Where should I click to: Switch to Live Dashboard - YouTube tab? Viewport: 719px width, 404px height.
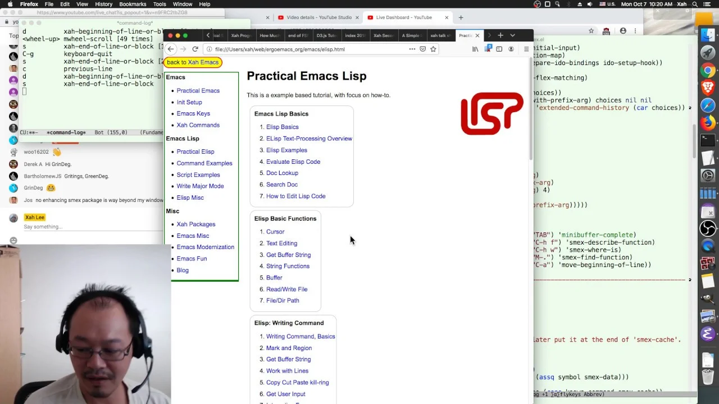[407, 17]
